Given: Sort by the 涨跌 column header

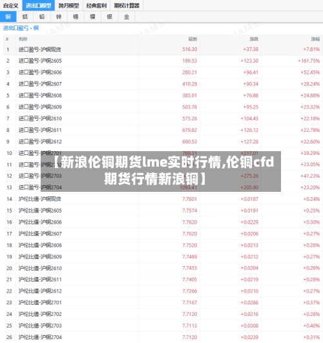Looking at the screenshot, I should tap(254, 39).
